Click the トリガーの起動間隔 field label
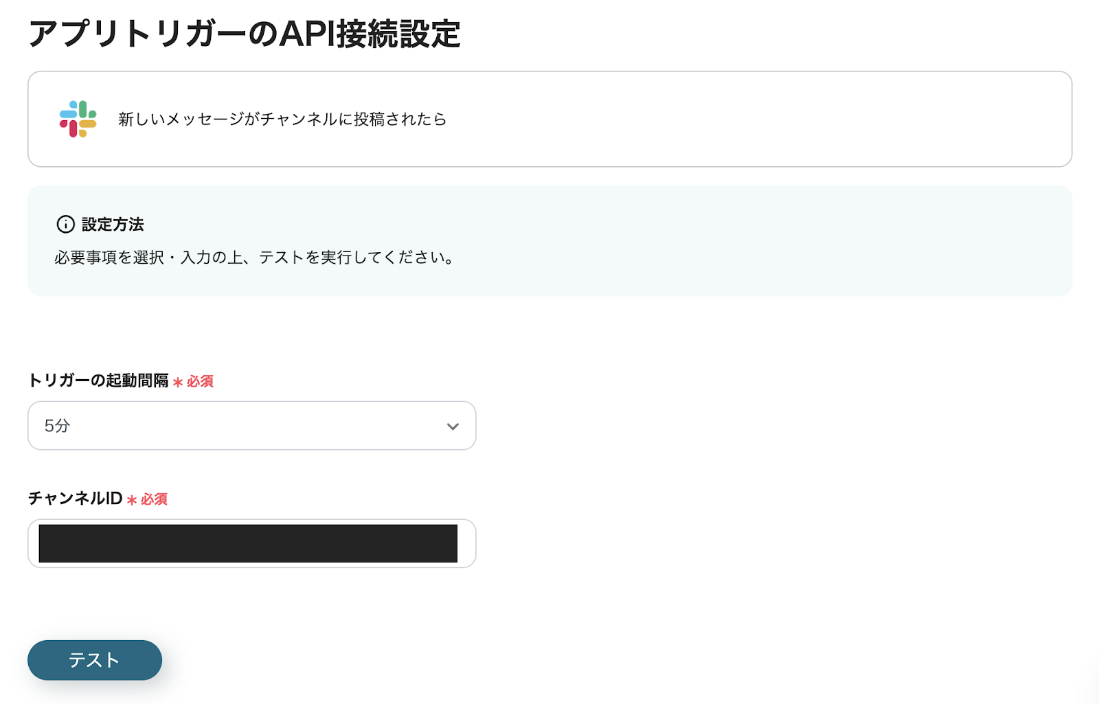 click(98, 381)
